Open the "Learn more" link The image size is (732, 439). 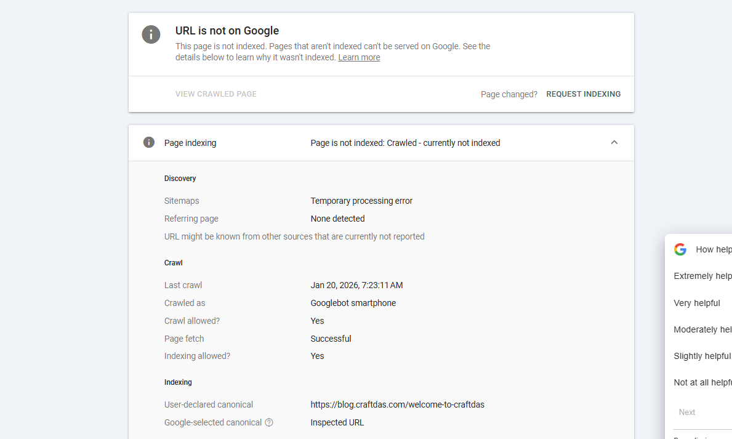point(359,57)
